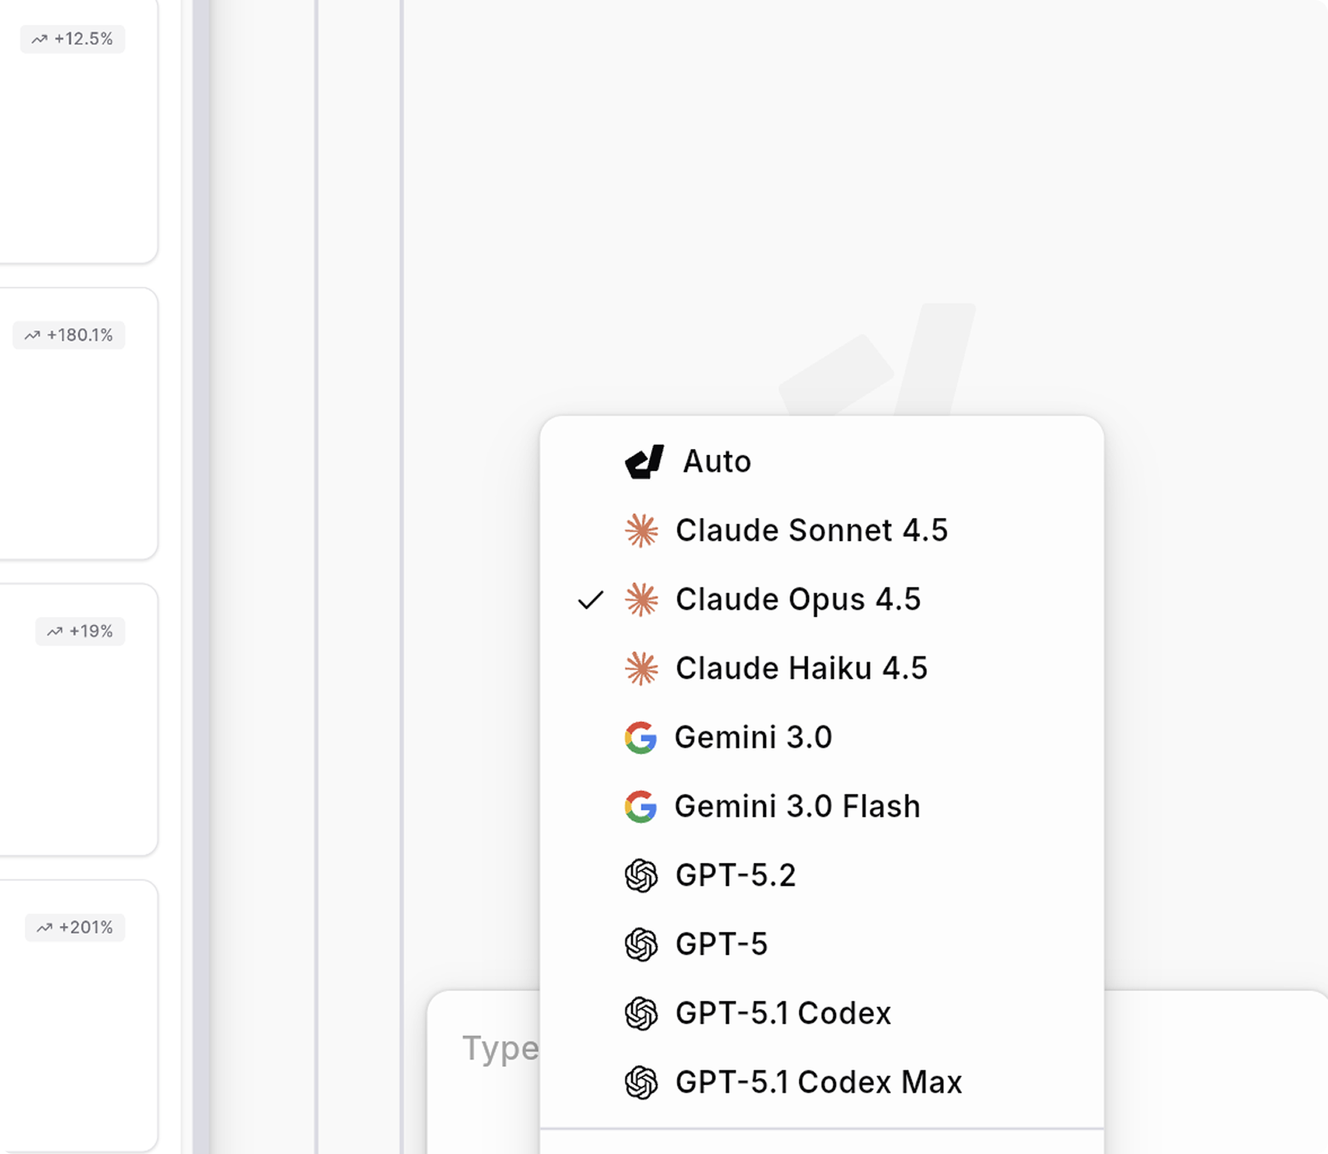Click the OpenAI icon beside GPT-5.2
Image resolution: width=1328 pixels, height=1154 pixels.
pos(642,876)
